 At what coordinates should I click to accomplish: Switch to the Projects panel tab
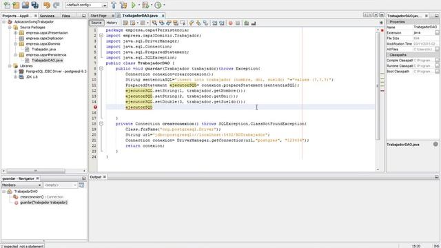17,16
